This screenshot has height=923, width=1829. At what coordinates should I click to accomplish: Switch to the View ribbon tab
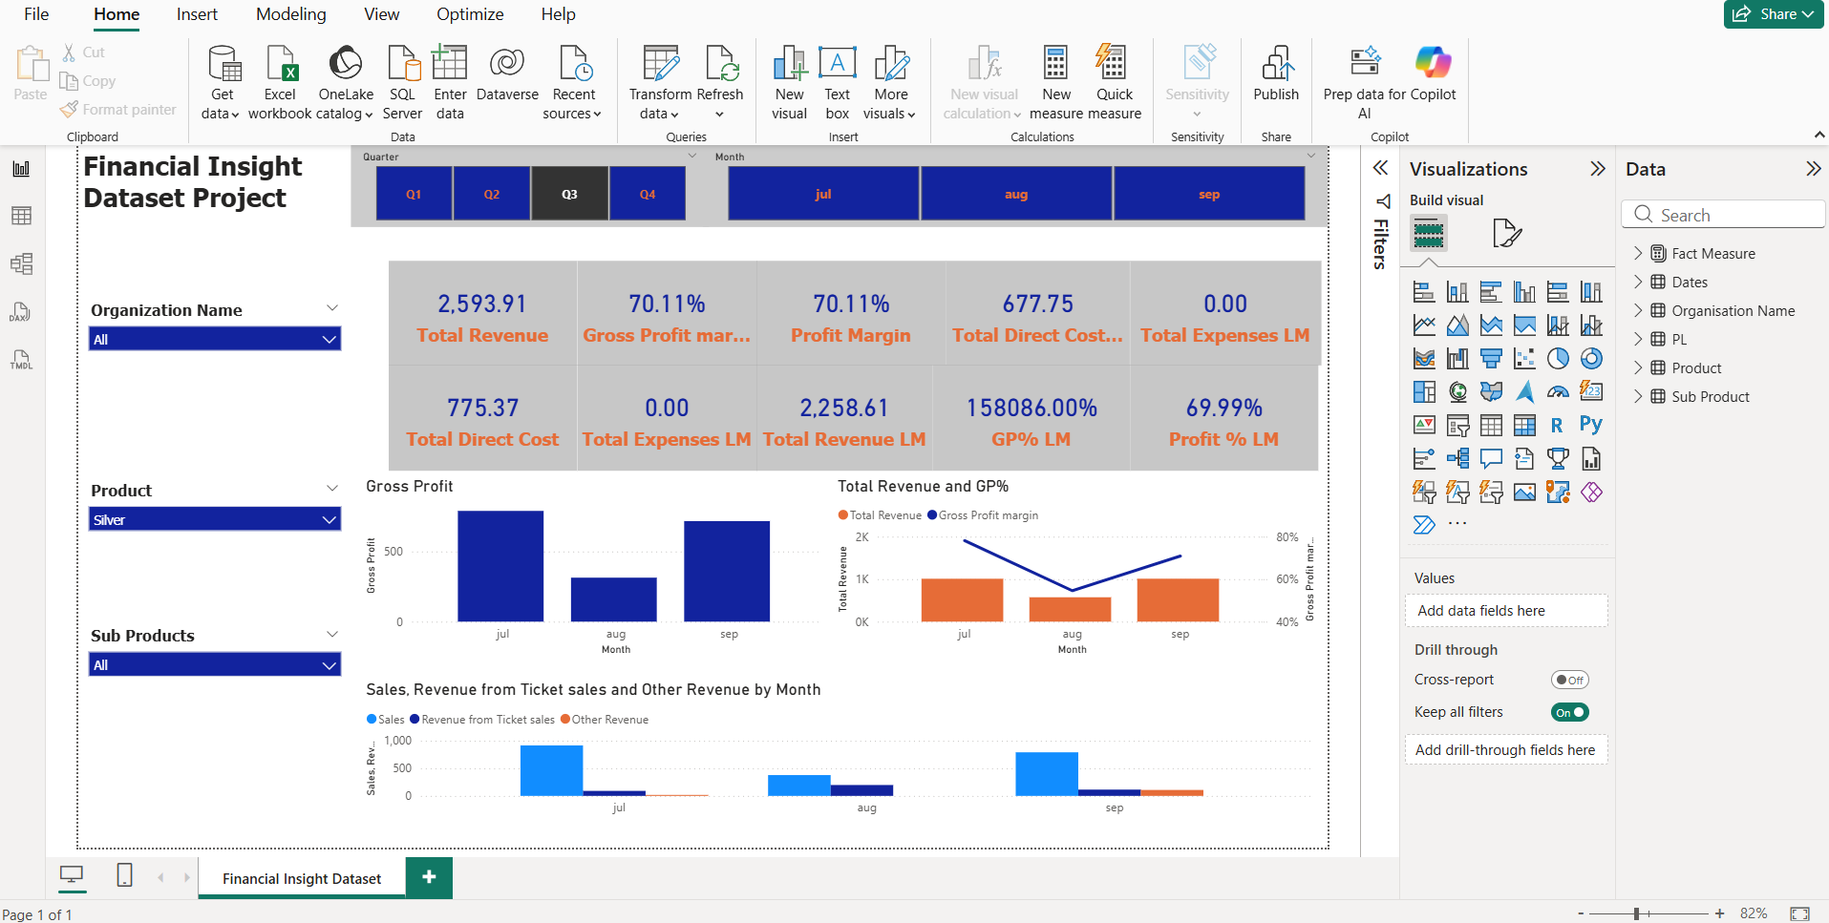[381, 14]
